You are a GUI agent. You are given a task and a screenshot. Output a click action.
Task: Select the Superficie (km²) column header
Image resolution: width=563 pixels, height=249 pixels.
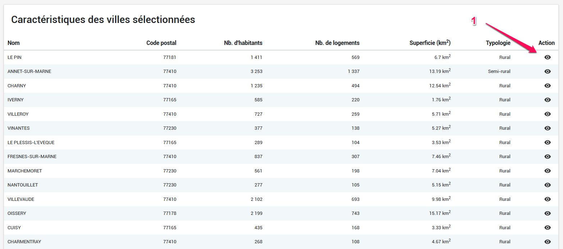[430, 43]
